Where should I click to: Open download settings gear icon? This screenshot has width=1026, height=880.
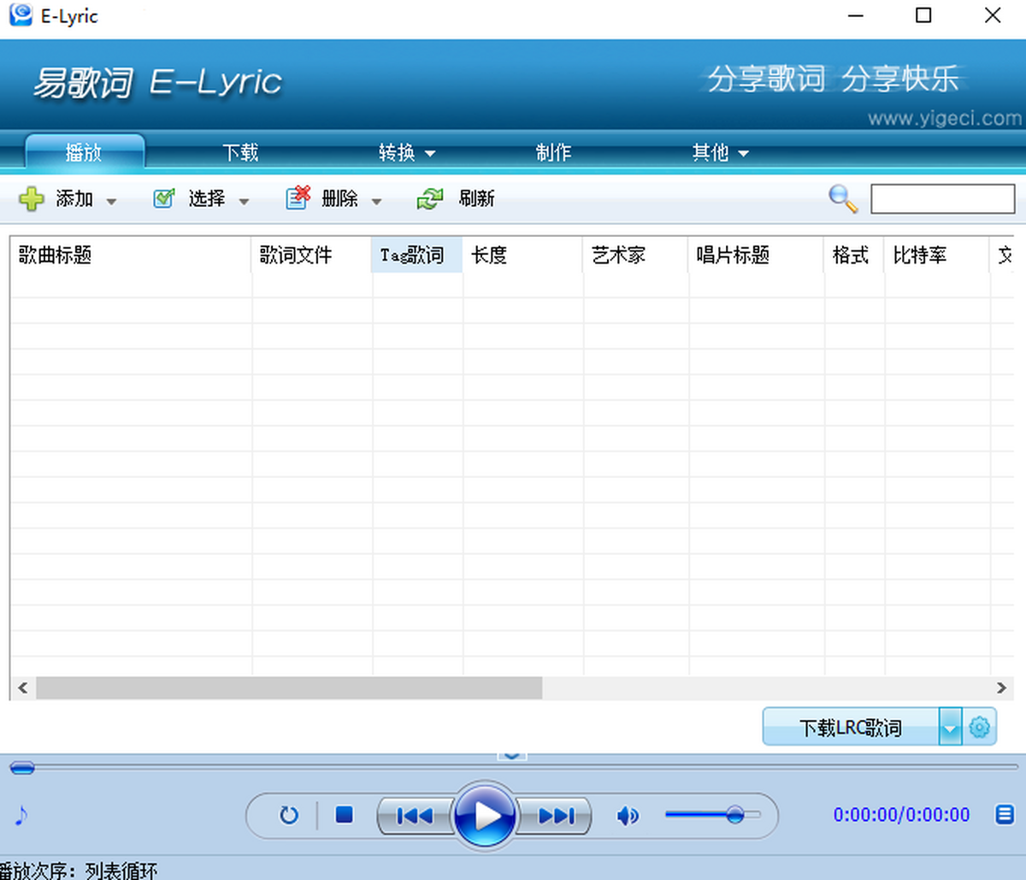click(980, 727)
